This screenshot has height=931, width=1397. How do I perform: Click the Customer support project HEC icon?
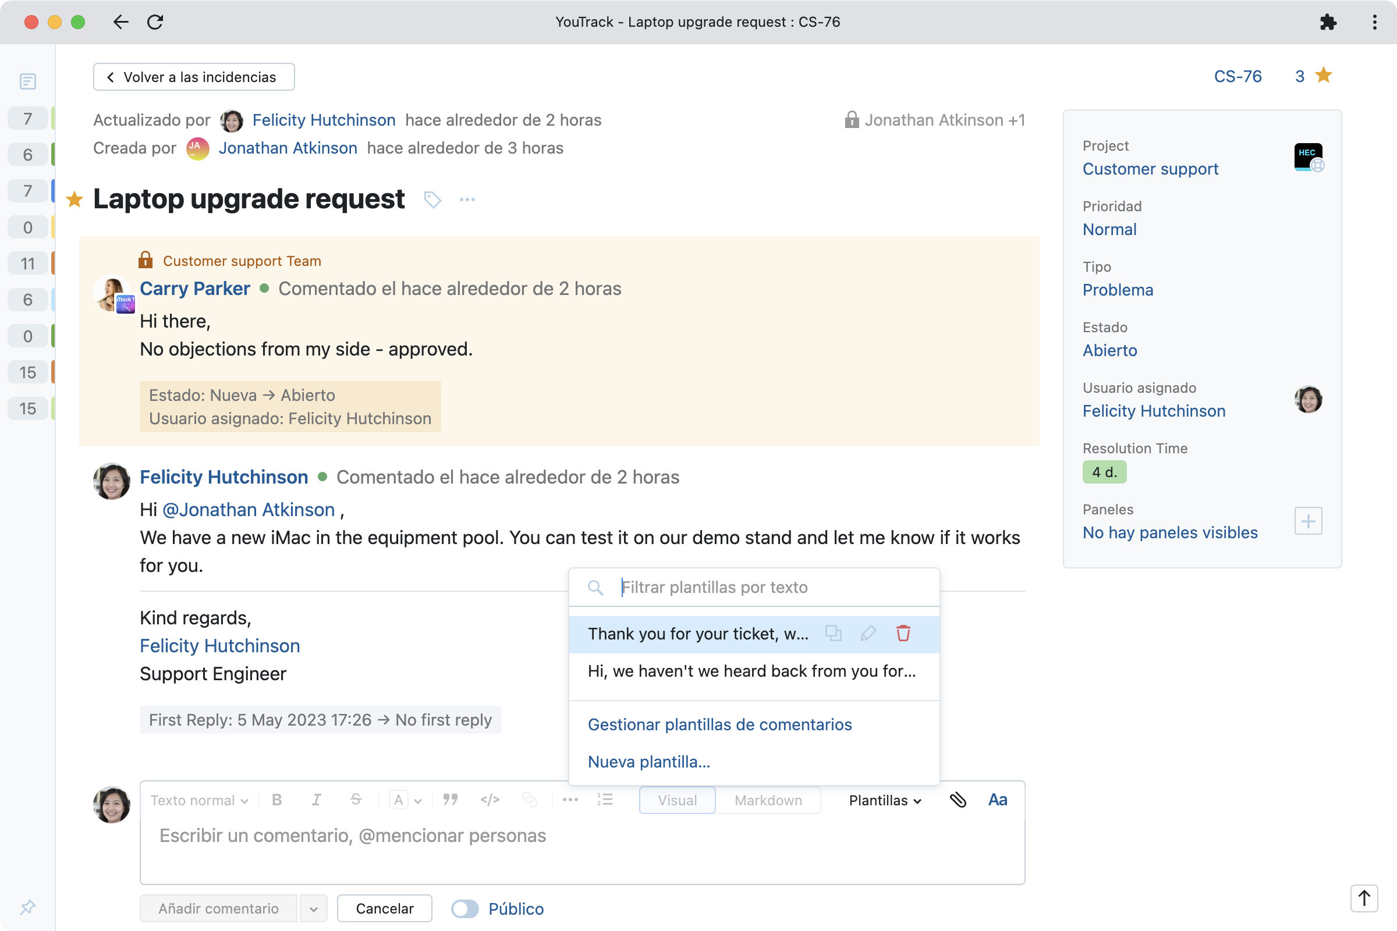(1308, 157)
